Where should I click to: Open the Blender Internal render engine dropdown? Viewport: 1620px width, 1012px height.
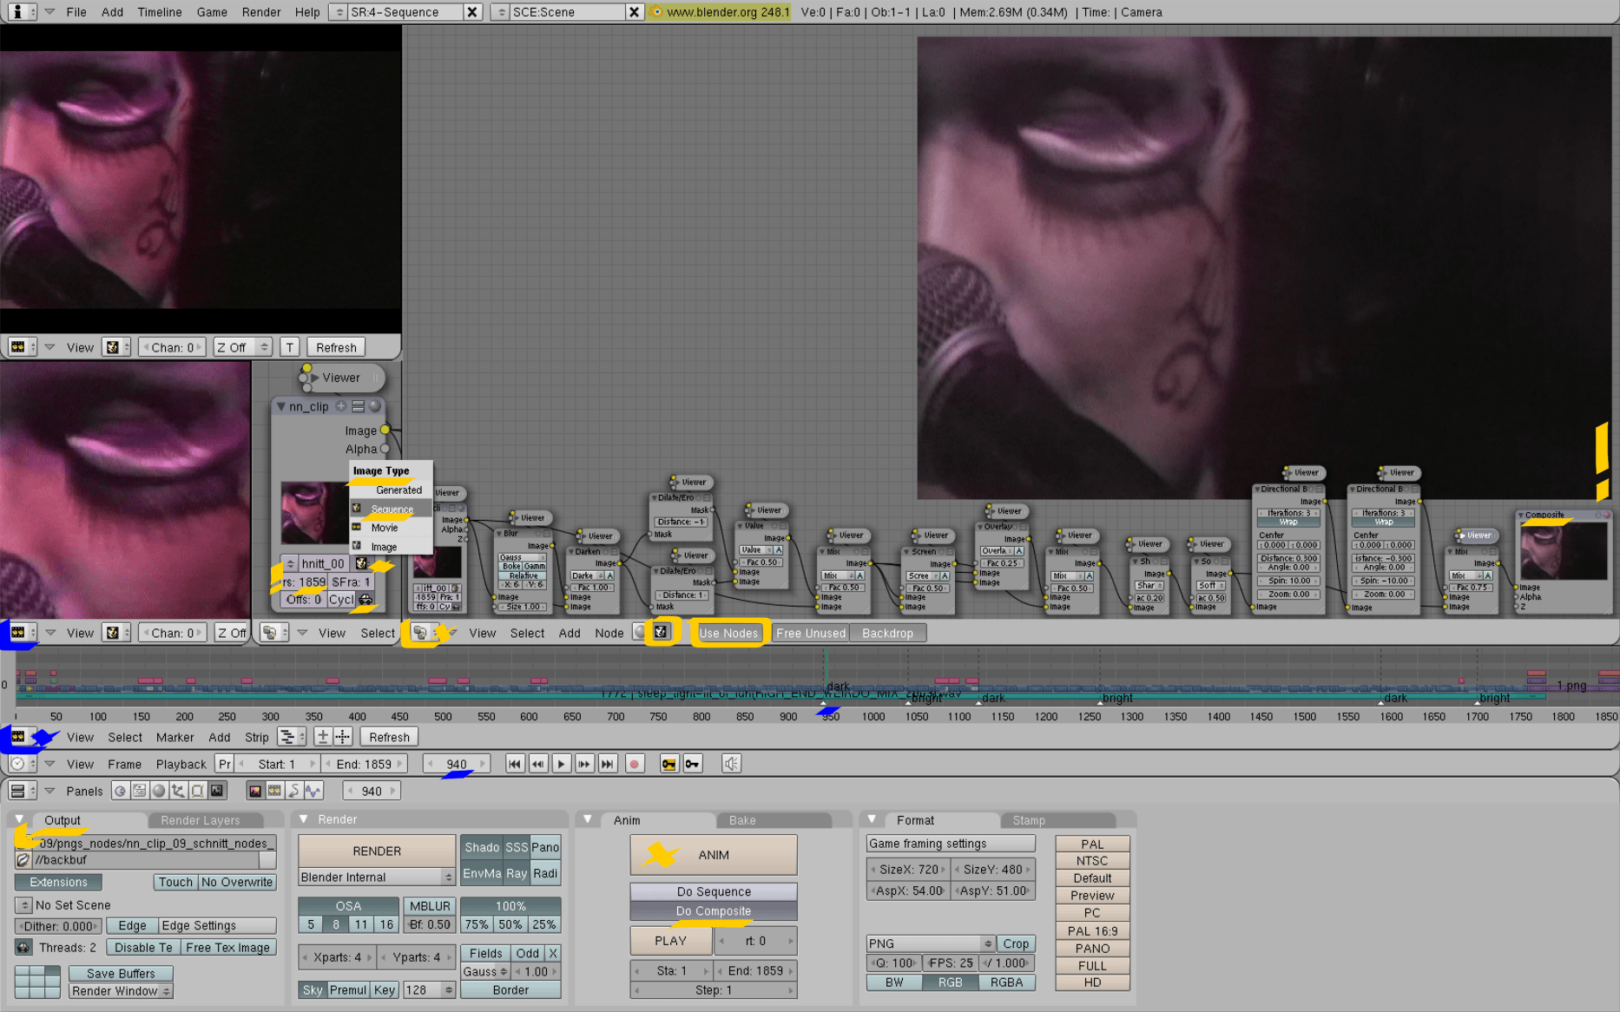coord(377,877)
